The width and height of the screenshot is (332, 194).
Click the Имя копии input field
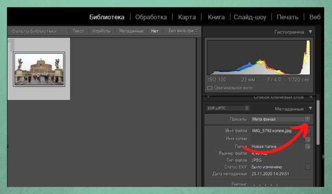278,139
